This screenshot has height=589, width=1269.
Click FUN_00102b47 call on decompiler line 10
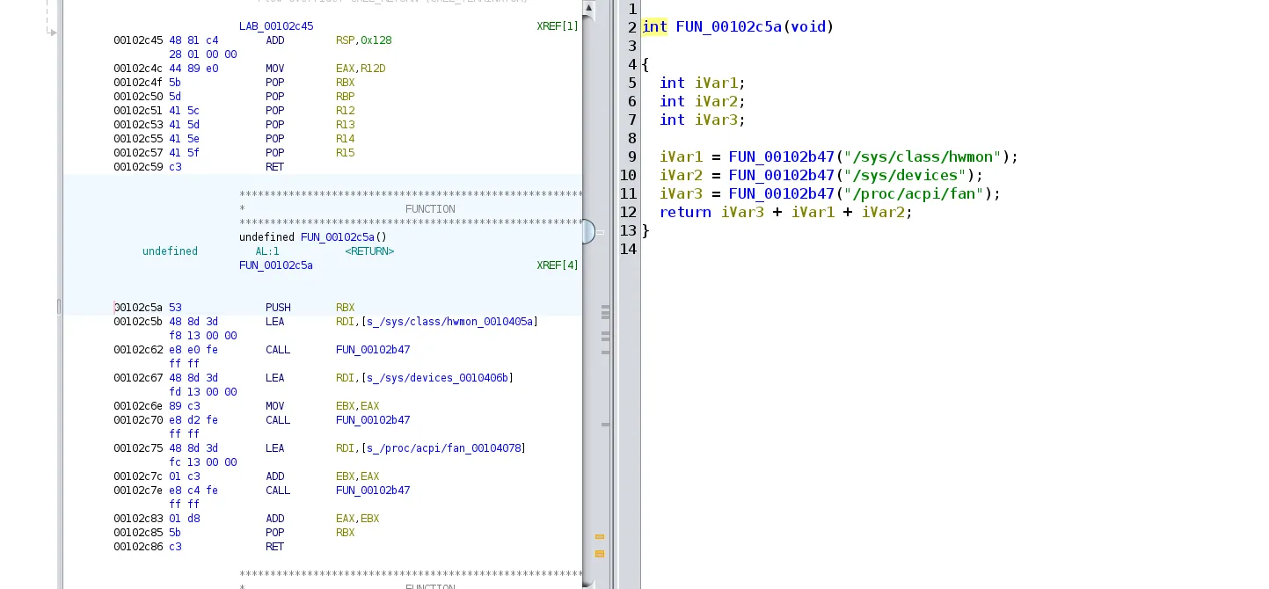point(781,175)
